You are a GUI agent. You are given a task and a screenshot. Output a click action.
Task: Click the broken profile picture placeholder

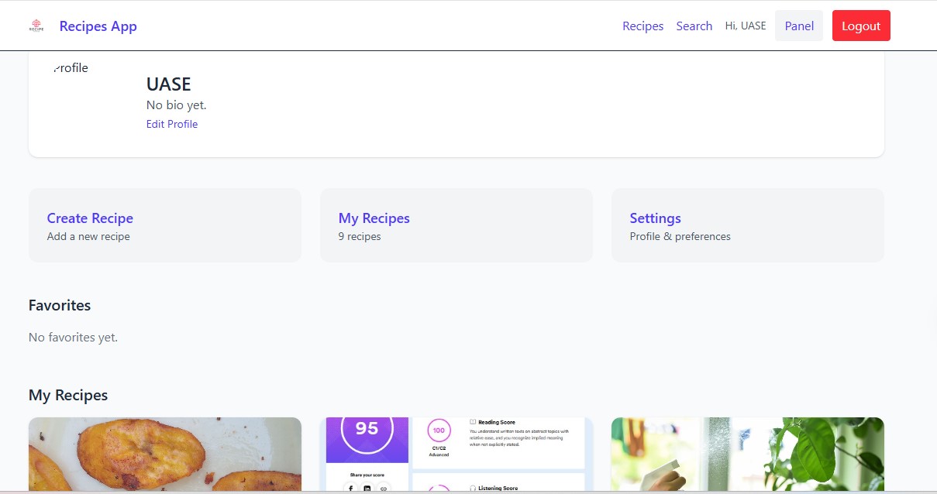[71, 68]
